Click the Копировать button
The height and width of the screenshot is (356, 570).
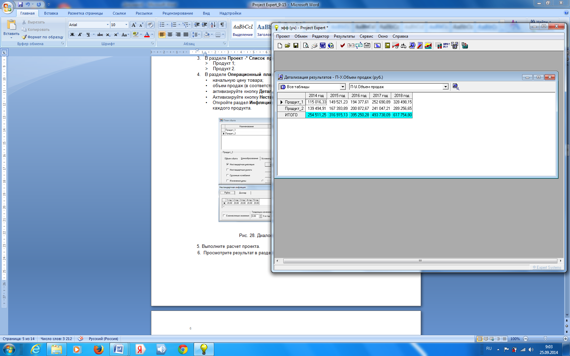point(36,29)
